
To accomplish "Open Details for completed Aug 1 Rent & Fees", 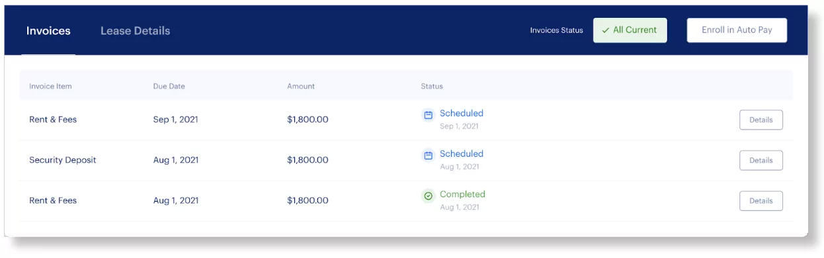I will pos(761,200).
